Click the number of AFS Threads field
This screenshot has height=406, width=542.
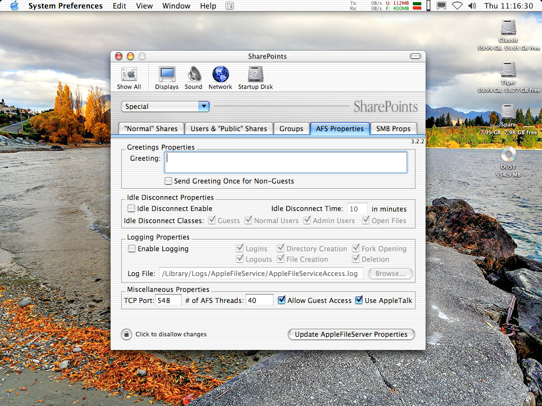(259, 300)
